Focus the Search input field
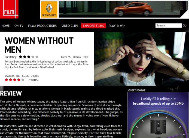Screen dimensions: 189x138 168,25
